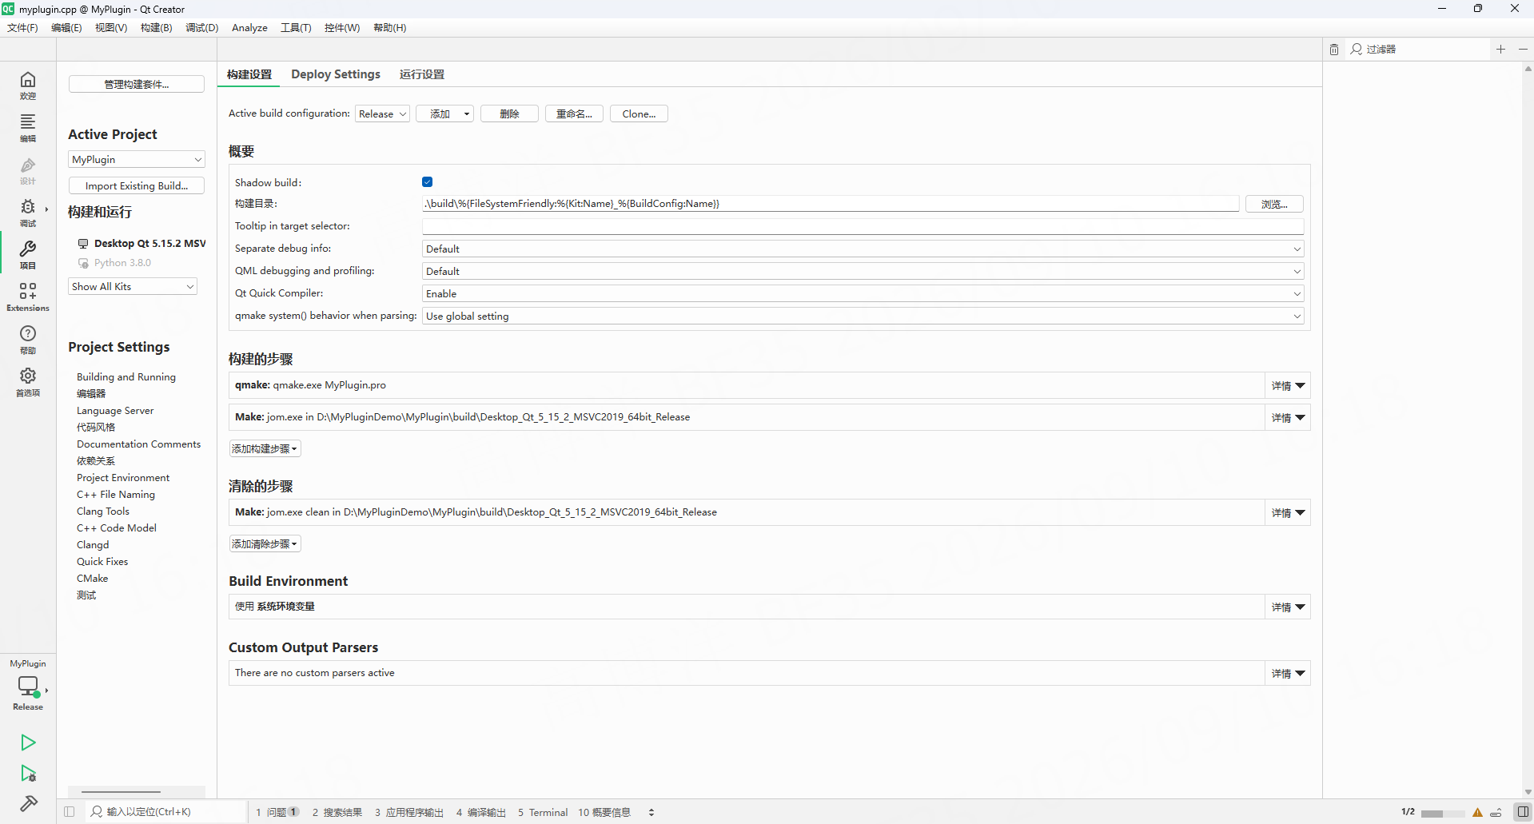Click the trash icon beside the filter box
Image resolution: width=1534 pixels, height=824 pixels.
coord(1334,50)
